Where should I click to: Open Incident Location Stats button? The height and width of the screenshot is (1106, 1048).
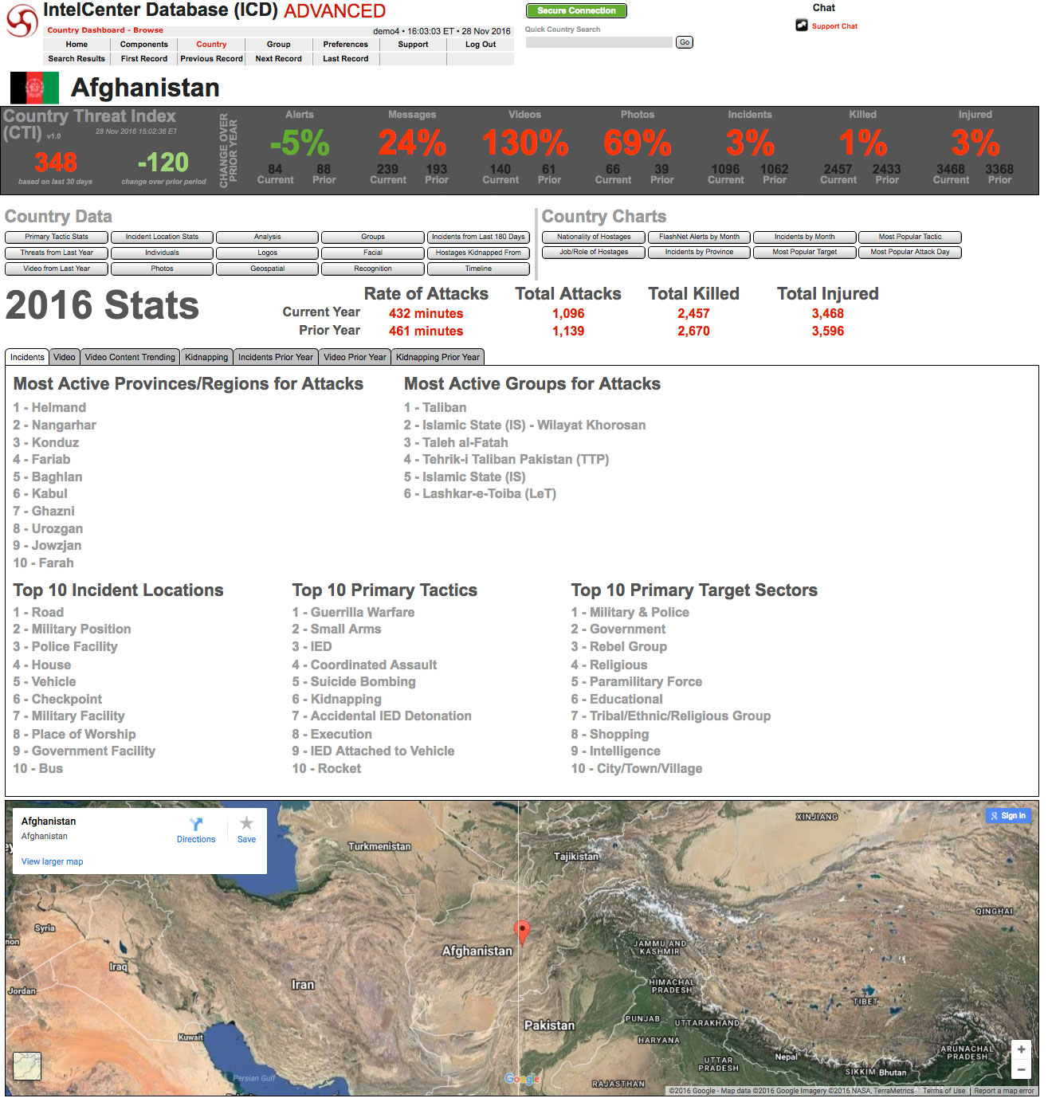[x=162, y=237]
